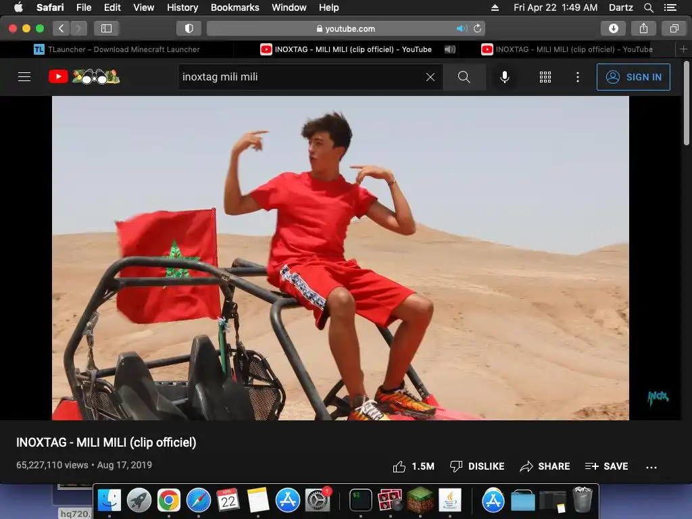Open YouTube settings three-dot menu
The width and height of the screenshot is (692, 519).
[x=577, y=77]
